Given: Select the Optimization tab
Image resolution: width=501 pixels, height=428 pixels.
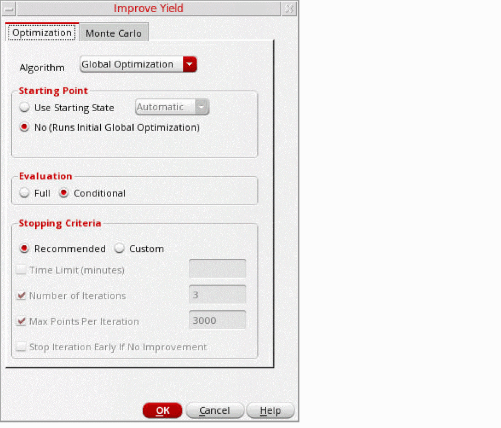Looking at the screenshot, I should click(42, 33).
